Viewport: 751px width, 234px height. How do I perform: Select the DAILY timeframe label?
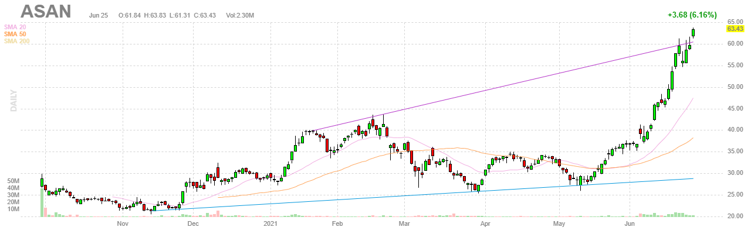point(13,101)
